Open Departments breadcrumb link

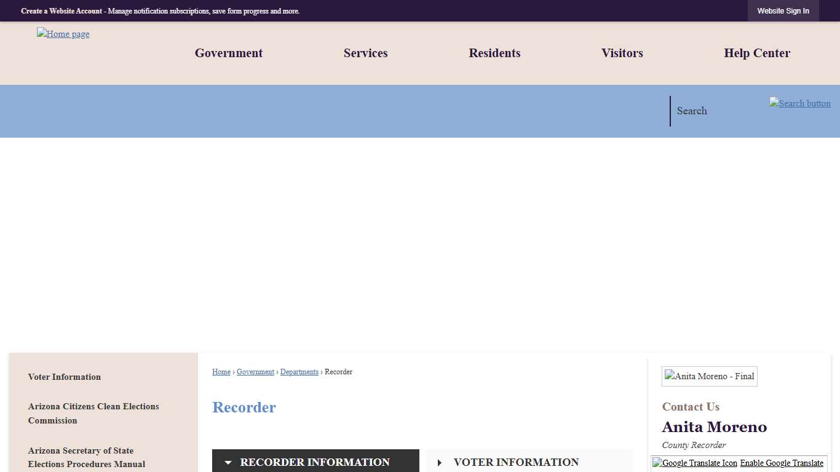(x=299, y=372)
